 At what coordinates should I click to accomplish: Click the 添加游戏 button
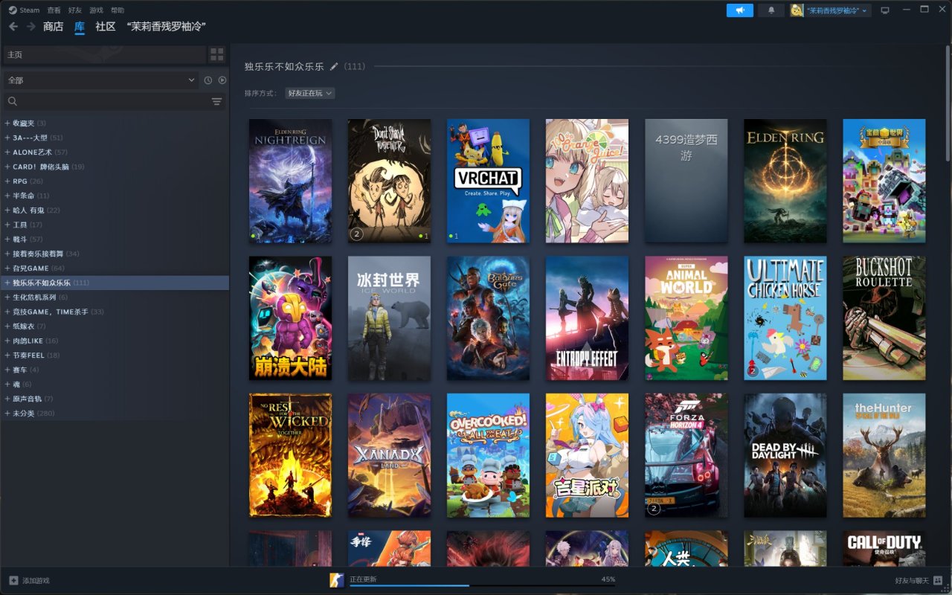coord(29,580)
